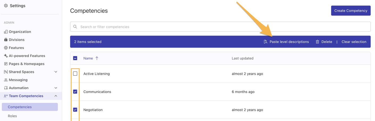Uncheck the Negotiation checkbox
375x121 pixels.
tap(75, 110)
